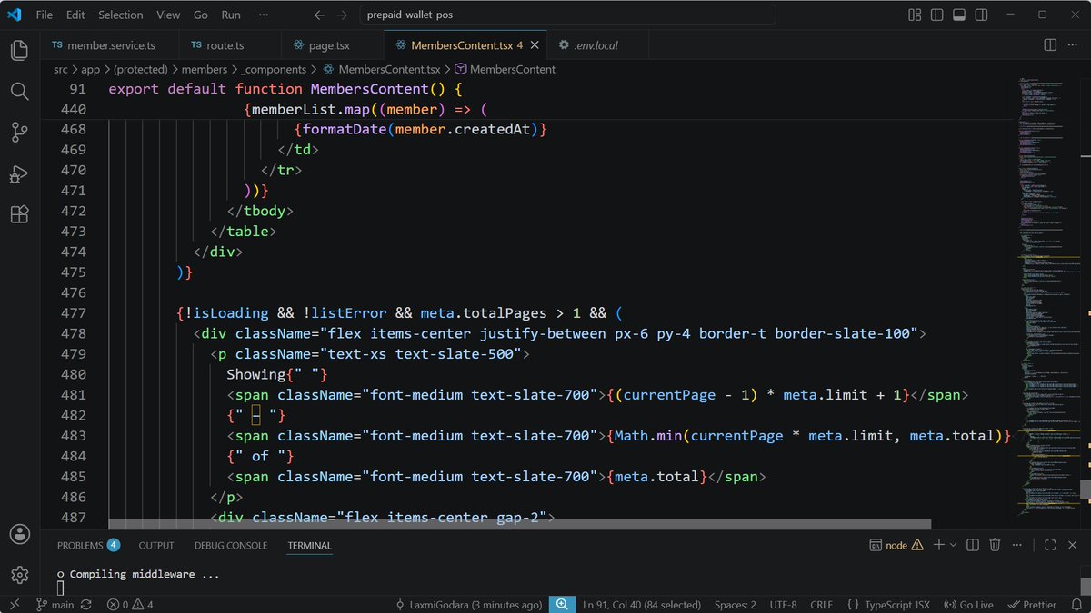The width and height of the screenshot is (1091, 613).
Task: Click the remote window status icon
Action: click(x=14, y=605)
